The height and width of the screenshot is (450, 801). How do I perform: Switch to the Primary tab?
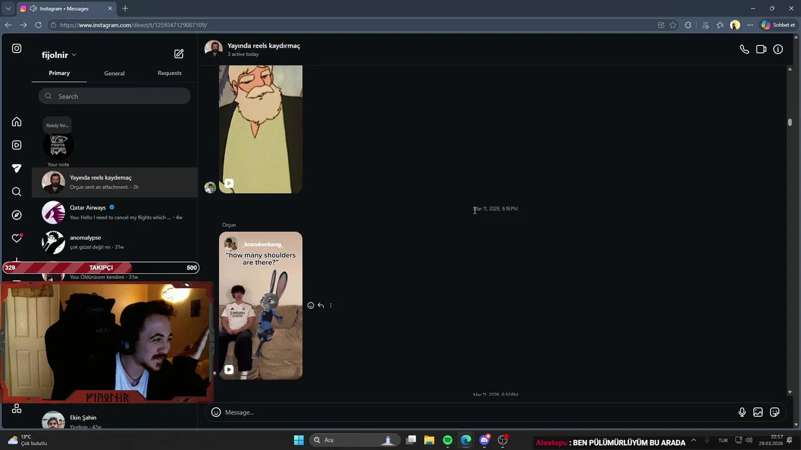(59, 73)
